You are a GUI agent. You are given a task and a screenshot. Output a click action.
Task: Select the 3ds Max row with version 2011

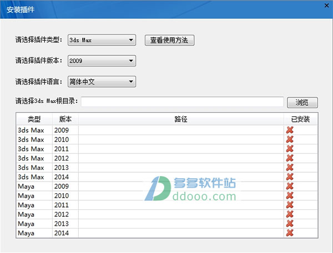tap(167, 149)
